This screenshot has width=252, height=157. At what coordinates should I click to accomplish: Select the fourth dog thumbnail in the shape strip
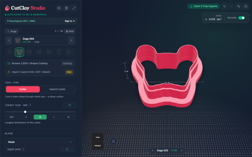(39, 52)
